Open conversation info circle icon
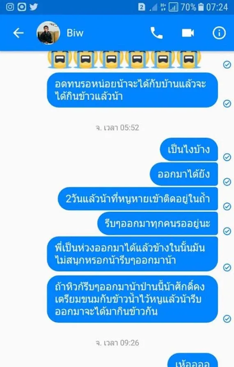This screenshot has width=234, height=367. [219, 33]
